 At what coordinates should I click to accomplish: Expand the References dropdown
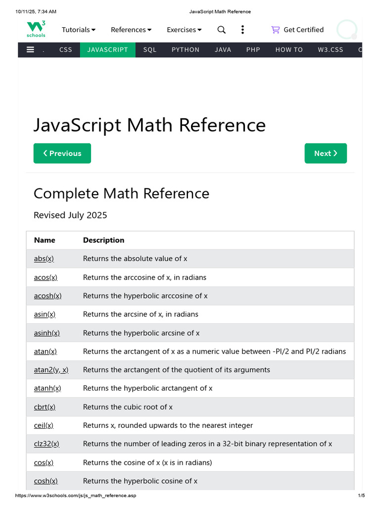131,30
